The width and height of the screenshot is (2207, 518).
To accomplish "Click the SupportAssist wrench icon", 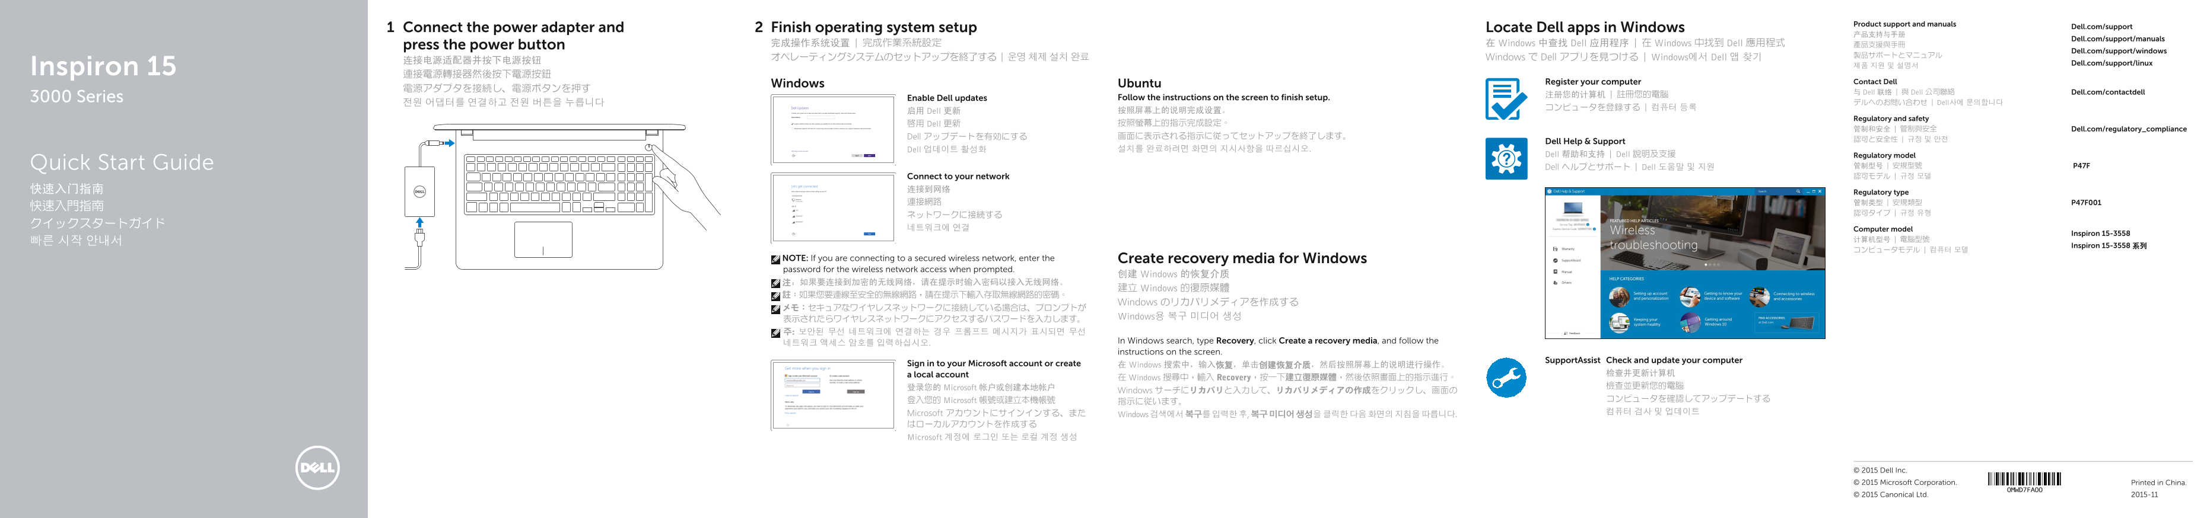I will click(1505, 378).
